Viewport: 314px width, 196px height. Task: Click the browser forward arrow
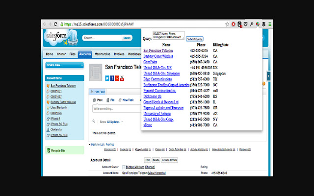point(50,24)
